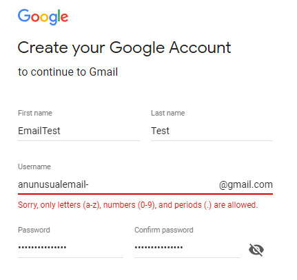Click the masked dots in Confirm password
The width and height of the screenshot is (297, 280).
pyautogui.click(x=158, y=248)
